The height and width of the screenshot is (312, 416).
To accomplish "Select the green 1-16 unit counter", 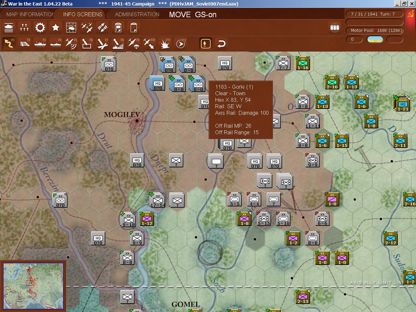I will pyautogui.click(x=303, y=63).
